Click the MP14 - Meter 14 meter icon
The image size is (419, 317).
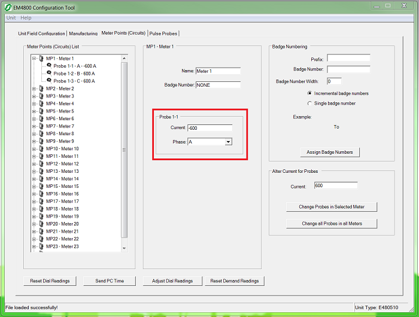click(41, 178)
